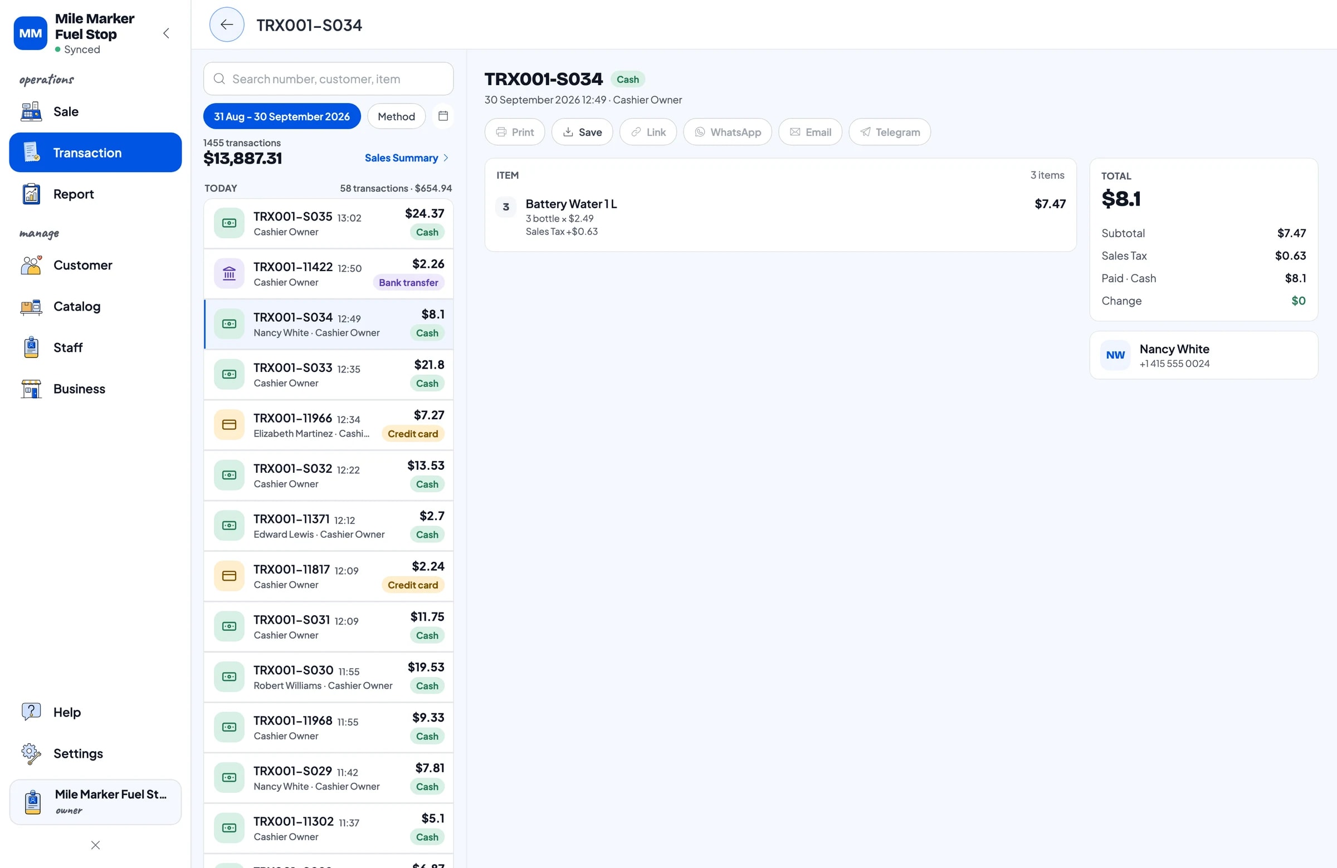Viewport: 1337px width, 868px height.
Task: Open the Sale section
Action: click(x=95, y=111)
